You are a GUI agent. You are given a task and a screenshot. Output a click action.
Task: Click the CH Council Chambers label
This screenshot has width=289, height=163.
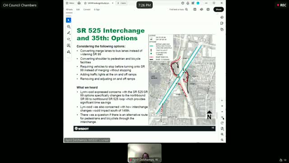20,5
